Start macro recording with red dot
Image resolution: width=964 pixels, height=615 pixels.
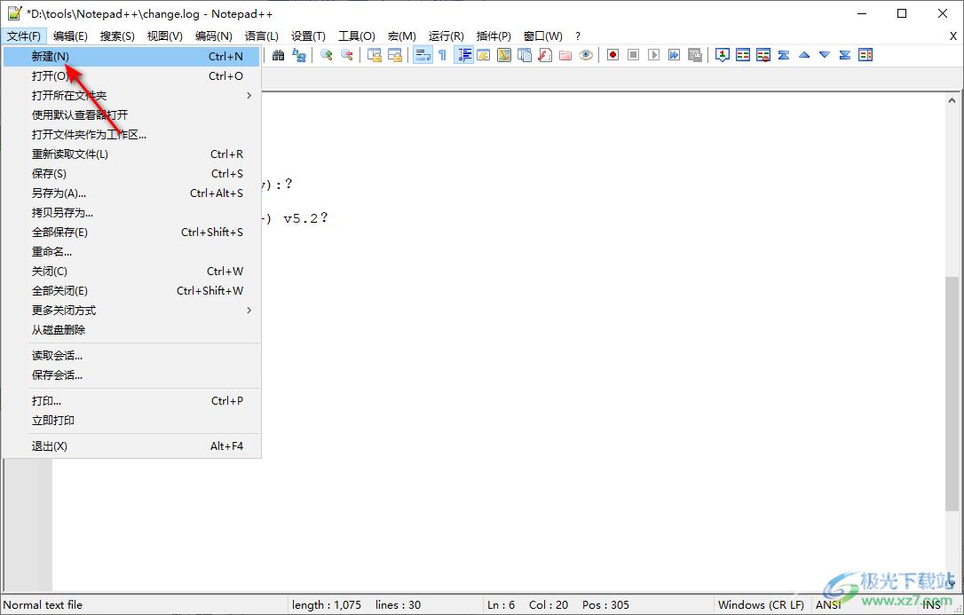[x=613, y=55]
